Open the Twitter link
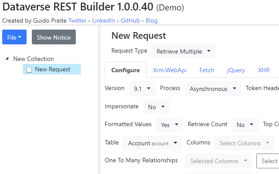Image resolution: width=279 pixels, height=174 pixels. click(78, 20)
